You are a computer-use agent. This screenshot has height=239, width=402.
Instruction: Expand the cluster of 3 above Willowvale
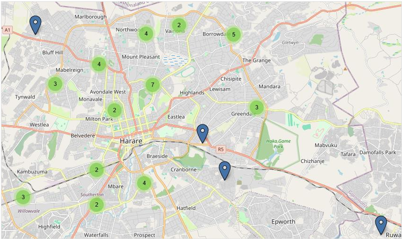coord(23,197)
